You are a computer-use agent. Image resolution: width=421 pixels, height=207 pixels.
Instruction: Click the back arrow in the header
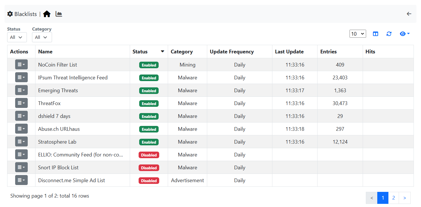(x=409, y=14)
